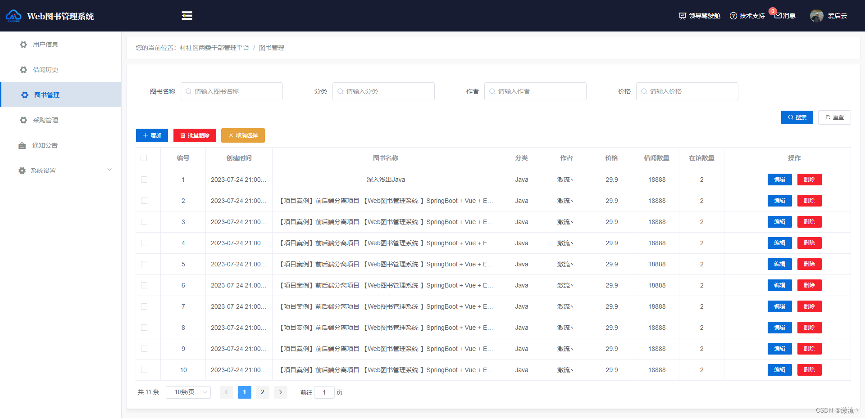Click the 深入浅出Java book title cell
This screenshot has width=865, height=418.
(386, 180)
